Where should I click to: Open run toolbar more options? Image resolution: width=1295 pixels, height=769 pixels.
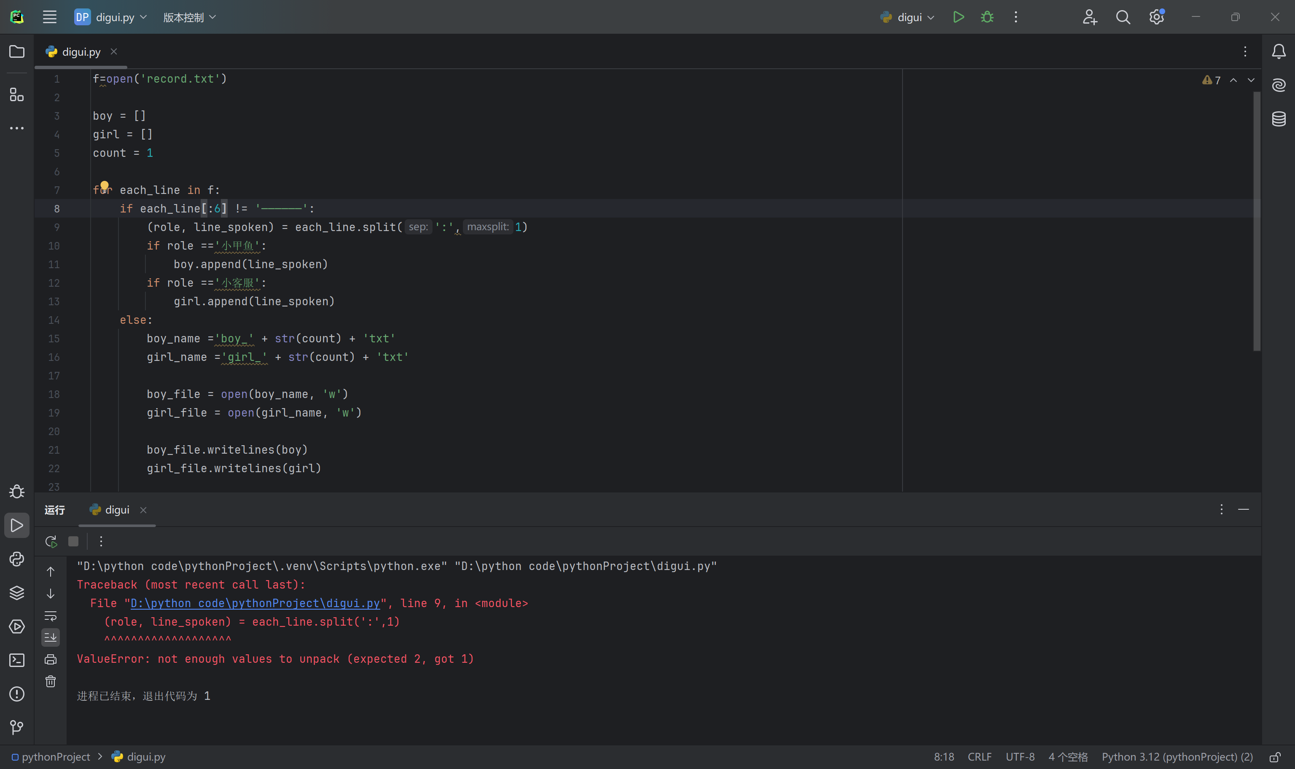click(x=101, y=541)
